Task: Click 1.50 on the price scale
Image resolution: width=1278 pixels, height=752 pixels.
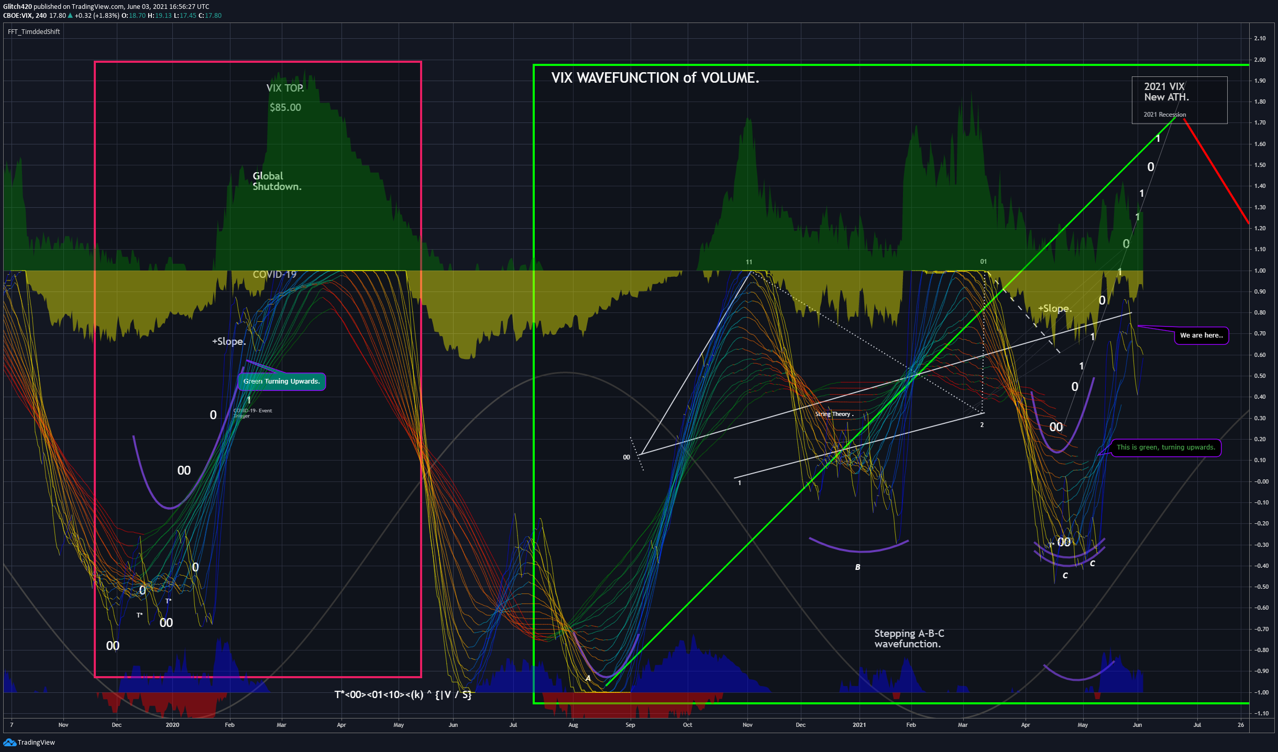Action: click(1260, 165)
